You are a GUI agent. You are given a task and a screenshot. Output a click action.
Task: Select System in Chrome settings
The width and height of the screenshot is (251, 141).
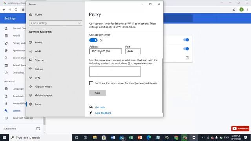[16, 111]
